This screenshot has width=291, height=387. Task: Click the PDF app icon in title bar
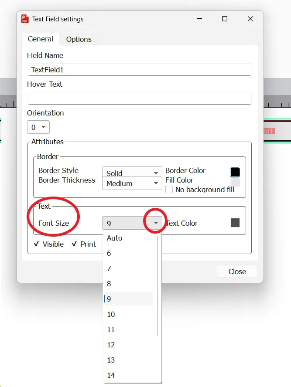25,19
